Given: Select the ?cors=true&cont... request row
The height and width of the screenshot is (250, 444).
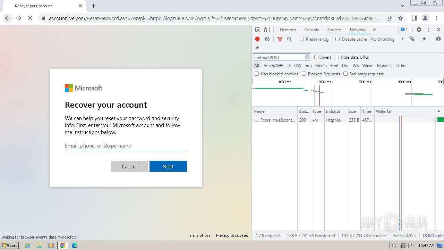Looking at the screenshot, I should coord(348,120).
